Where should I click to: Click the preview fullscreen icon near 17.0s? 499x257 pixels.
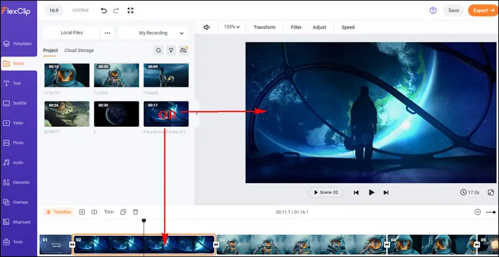(491, 193)
